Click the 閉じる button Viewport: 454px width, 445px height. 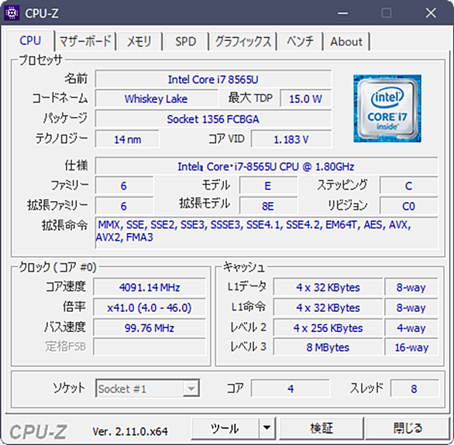pos(408,428)
